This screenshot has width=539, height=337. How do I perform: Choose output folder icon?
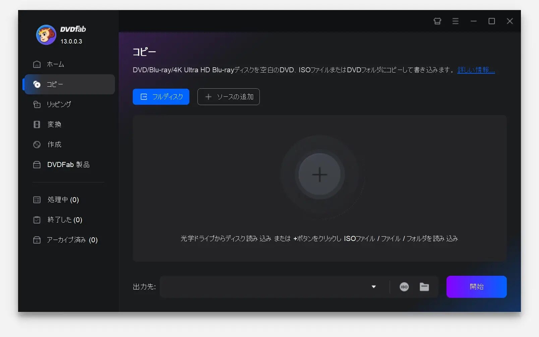[x=424, y=287]
